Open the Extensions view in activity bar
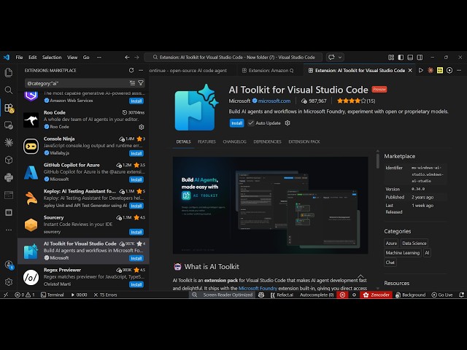 [9, 108]
